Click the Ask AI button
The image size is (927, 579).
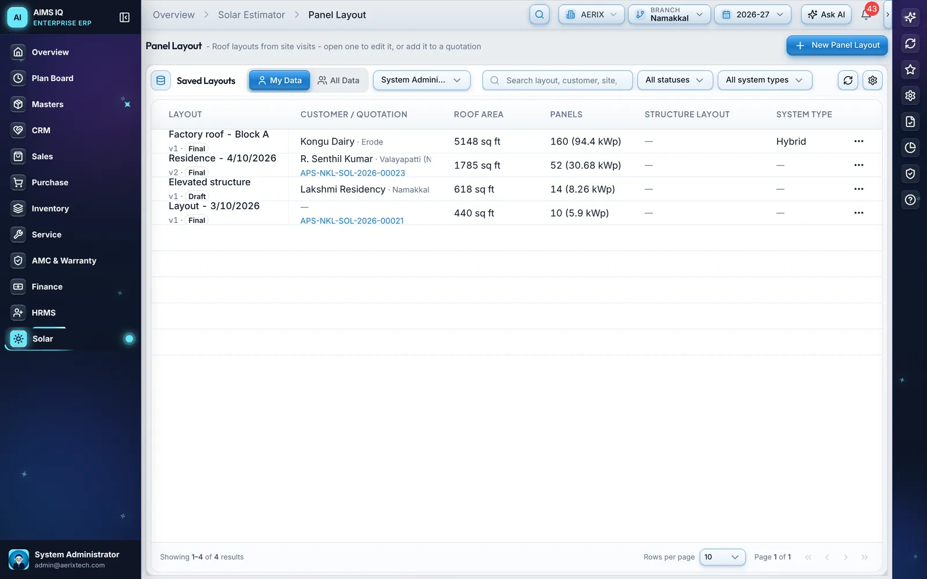click(826, 14)
